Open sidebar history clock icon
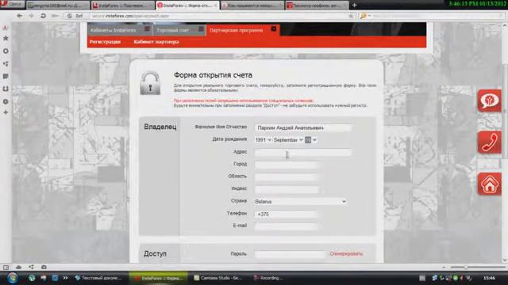 click(6, 101)
